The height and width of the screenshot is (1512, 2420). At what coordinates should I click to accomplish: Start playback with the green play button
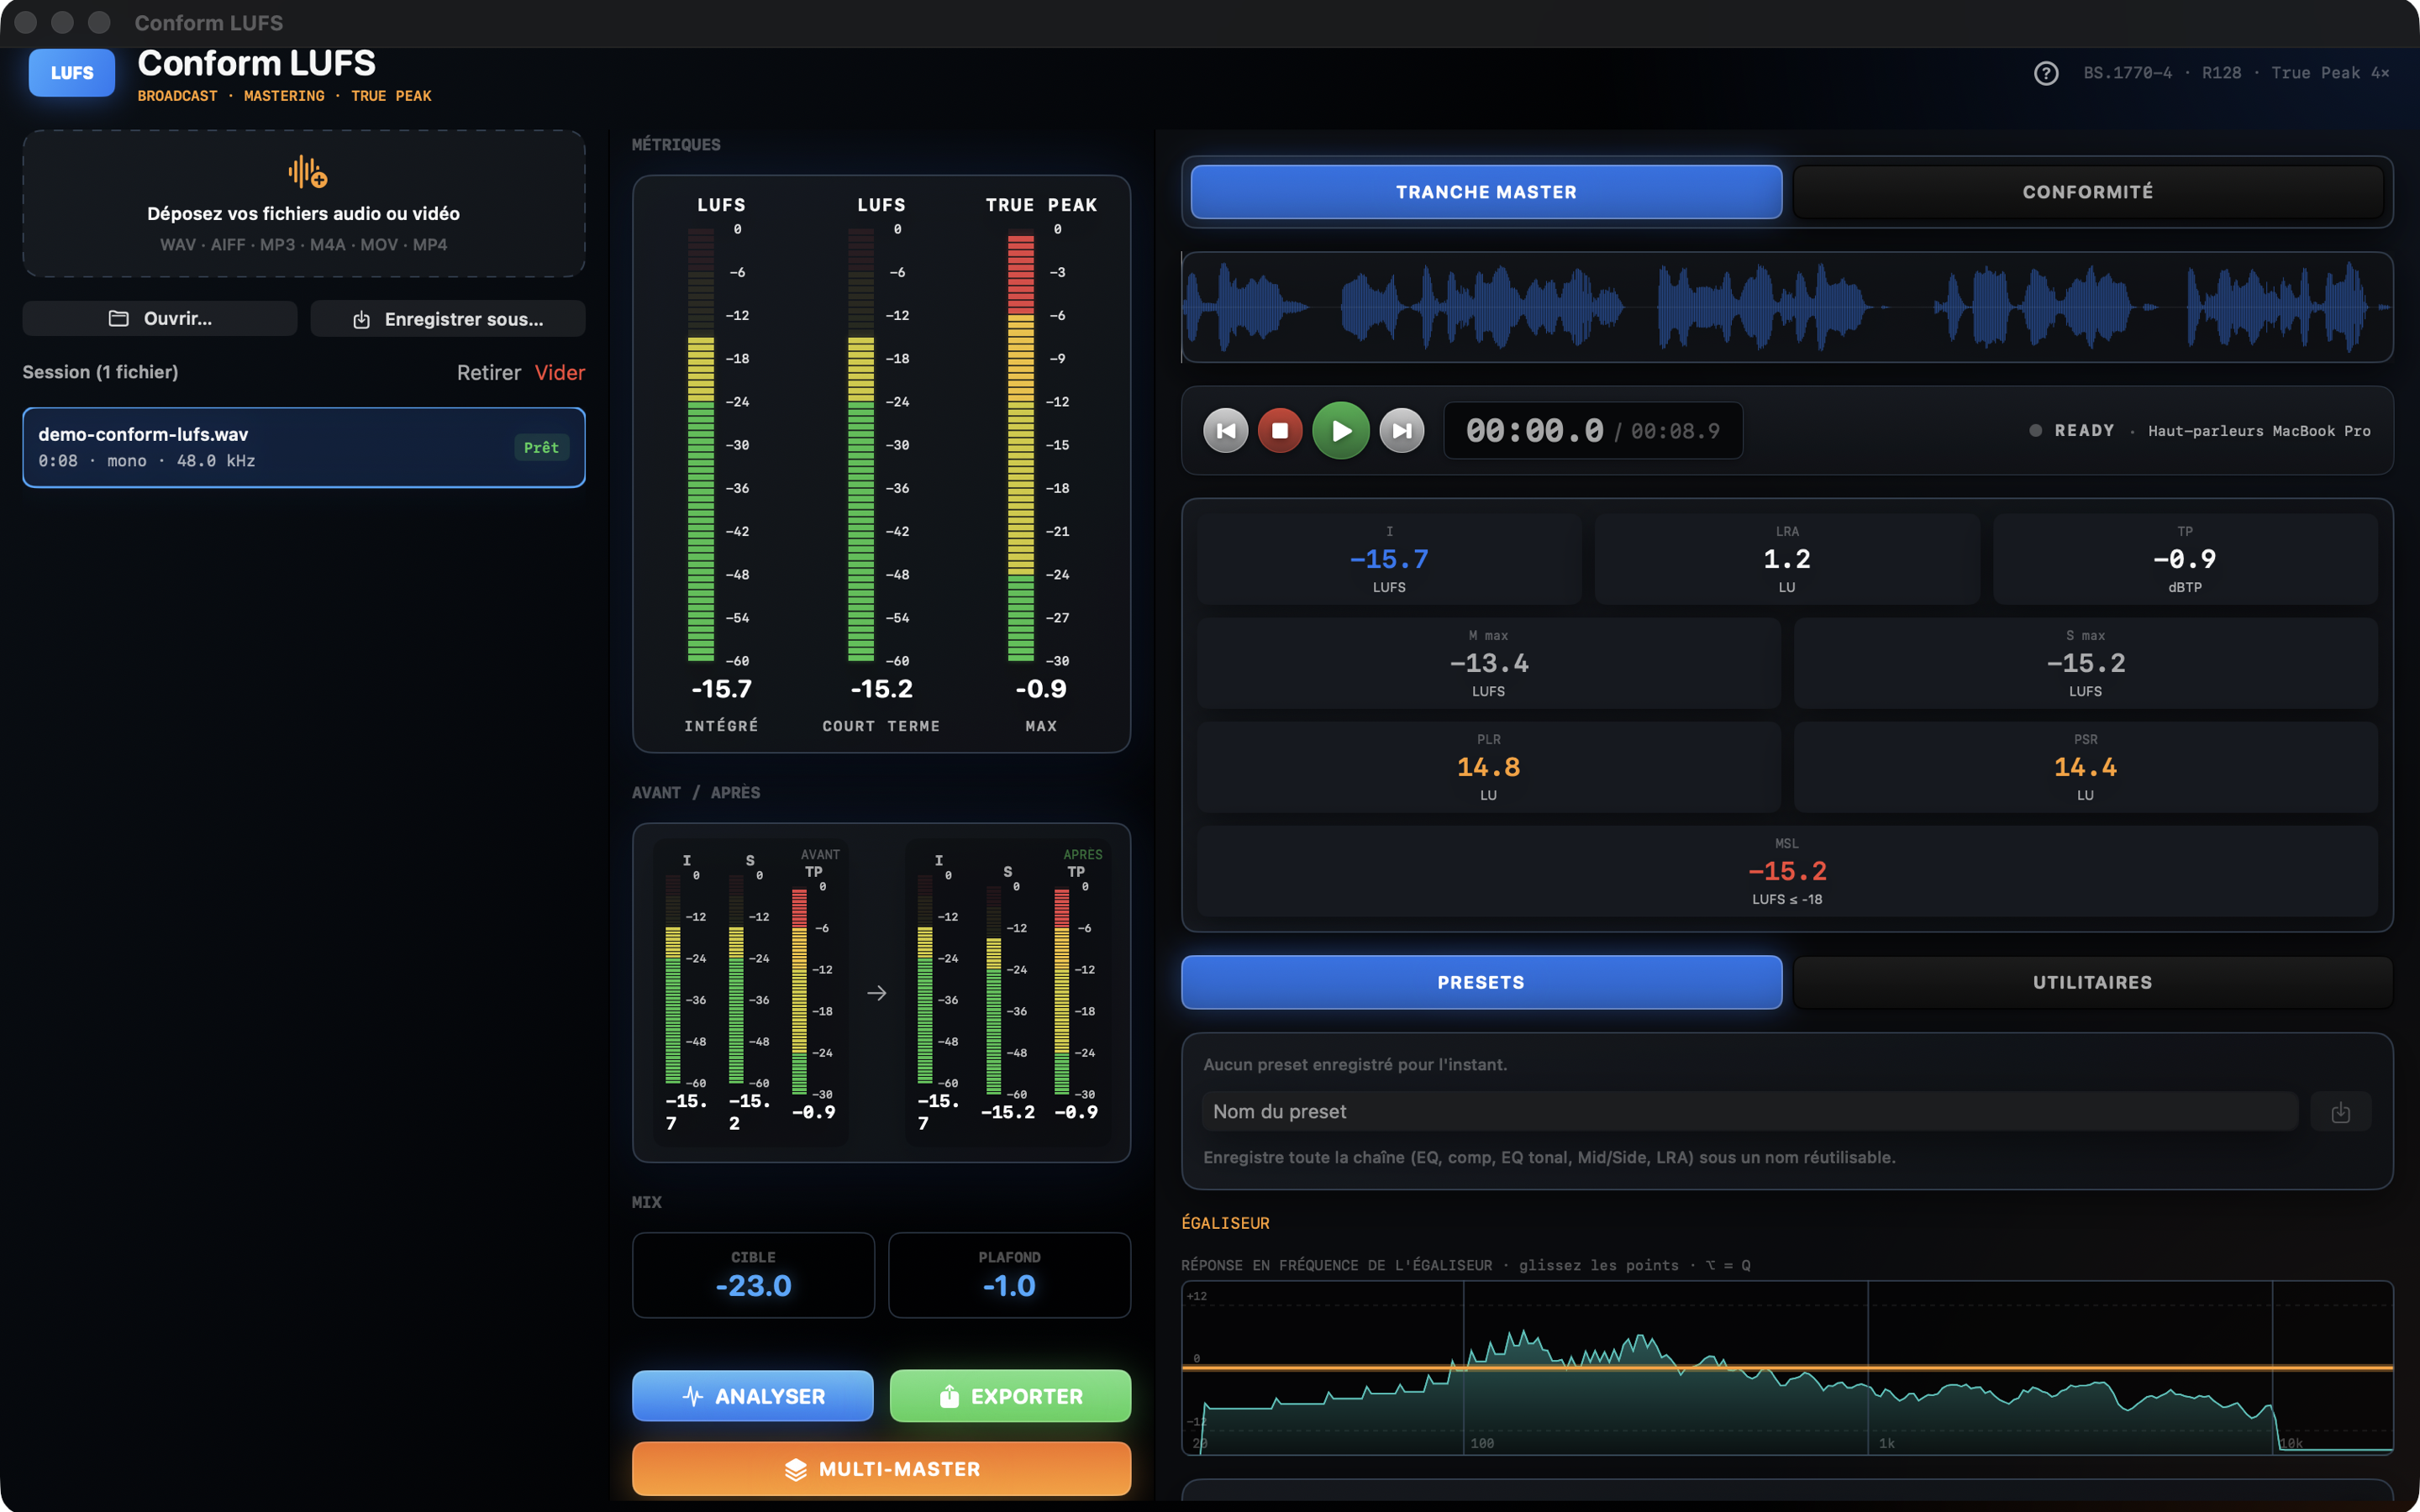click(x=1341, y=431)
